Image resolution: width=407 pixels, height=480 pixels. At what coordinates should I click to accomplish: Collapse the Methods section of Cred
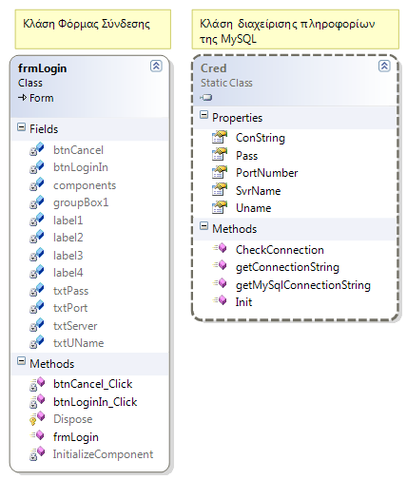point(203,226)
